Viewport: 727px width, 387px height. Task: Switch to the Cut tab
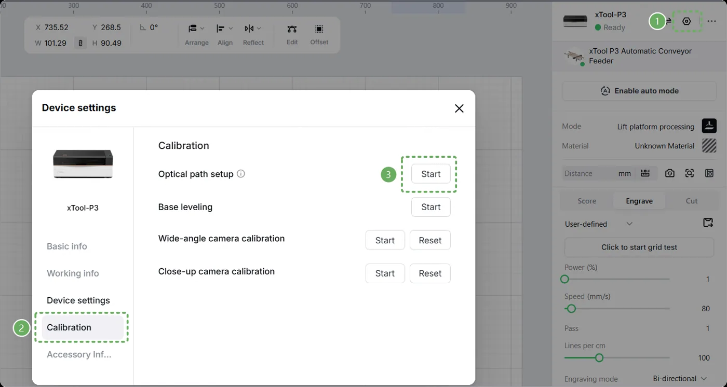[x=692, y=201]
